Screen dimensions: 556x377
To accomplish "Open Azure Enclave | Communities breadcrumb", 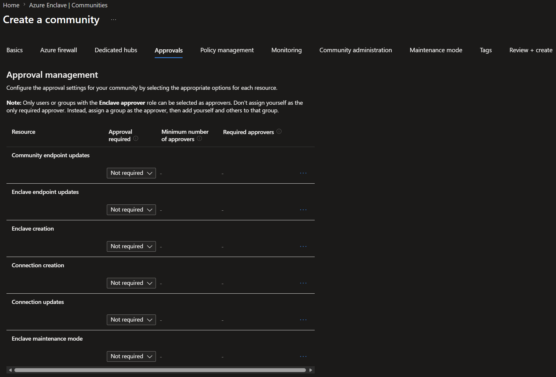I will click(x=68, y=5).
